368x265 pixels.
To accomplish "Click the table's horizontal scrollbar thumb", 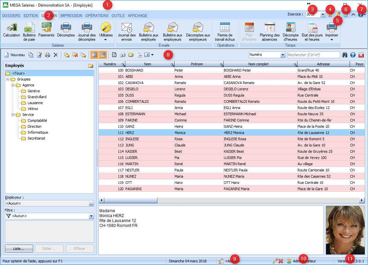I will (131, 200).
